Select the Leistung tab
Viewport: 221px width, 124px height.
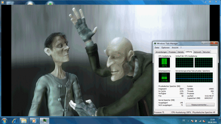189,52
